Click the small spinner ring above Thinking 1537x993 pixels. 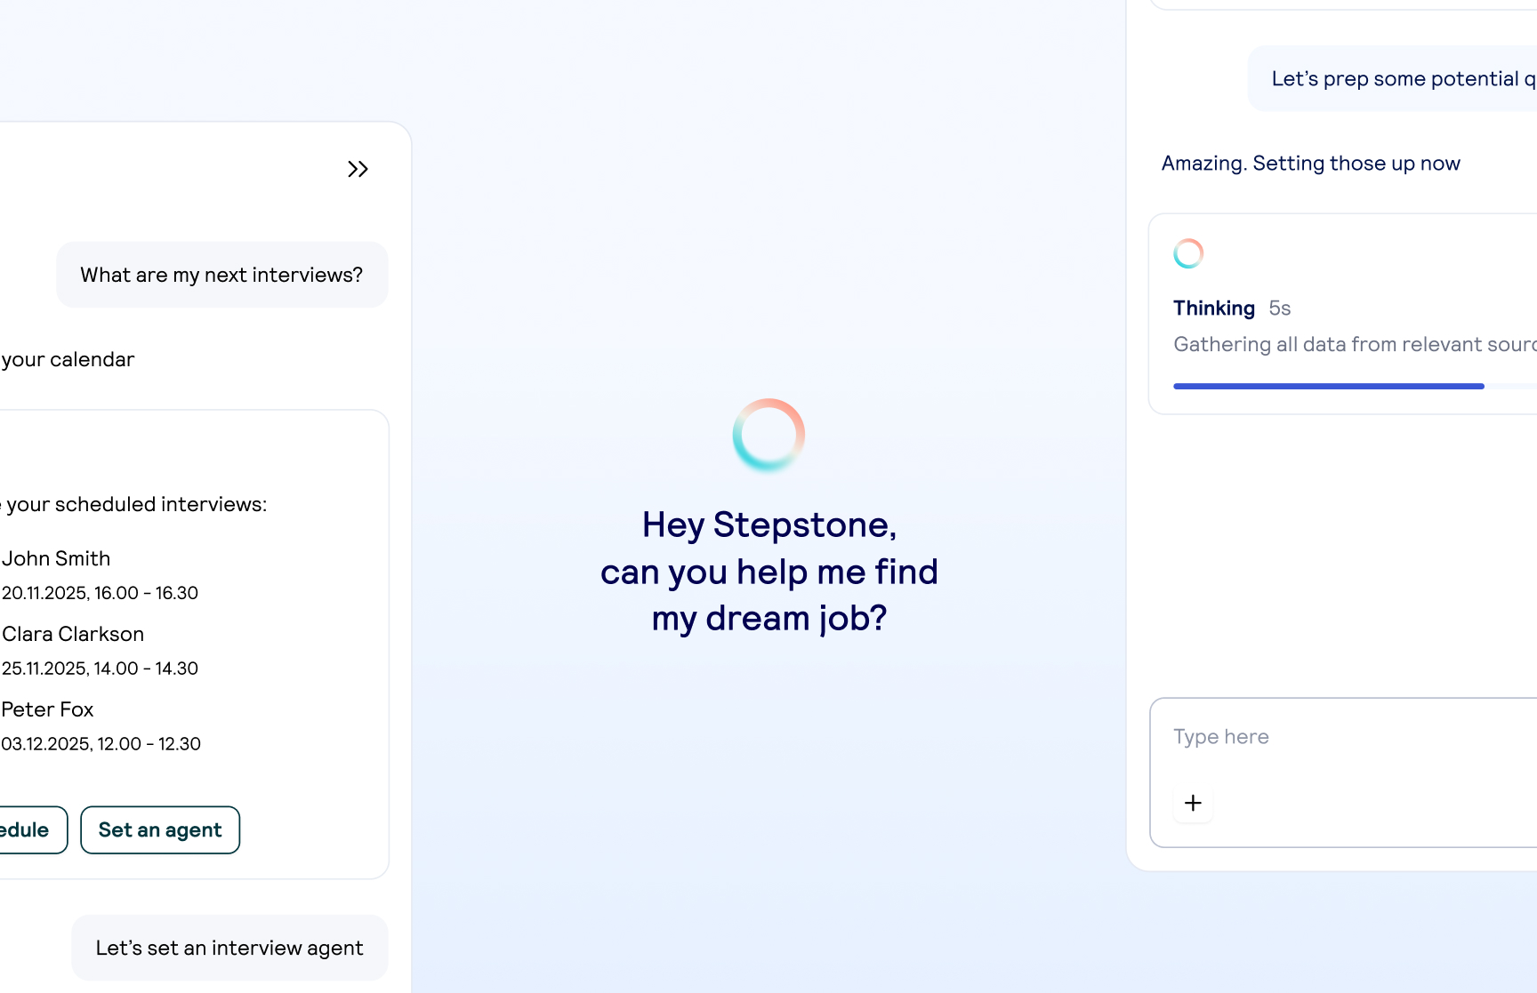pos(1188,253)
